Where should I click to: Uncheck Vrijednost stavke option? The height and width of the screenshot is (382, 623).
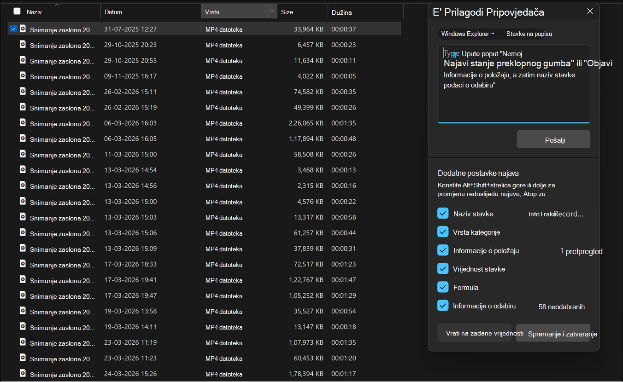pyautogui.click(x=443, y=269)
